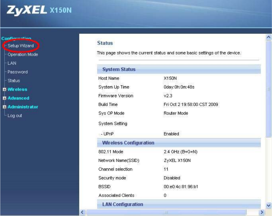272x216 pixels.
Task: Click the ZyXEL logo
Action: (x=27, y=10)
